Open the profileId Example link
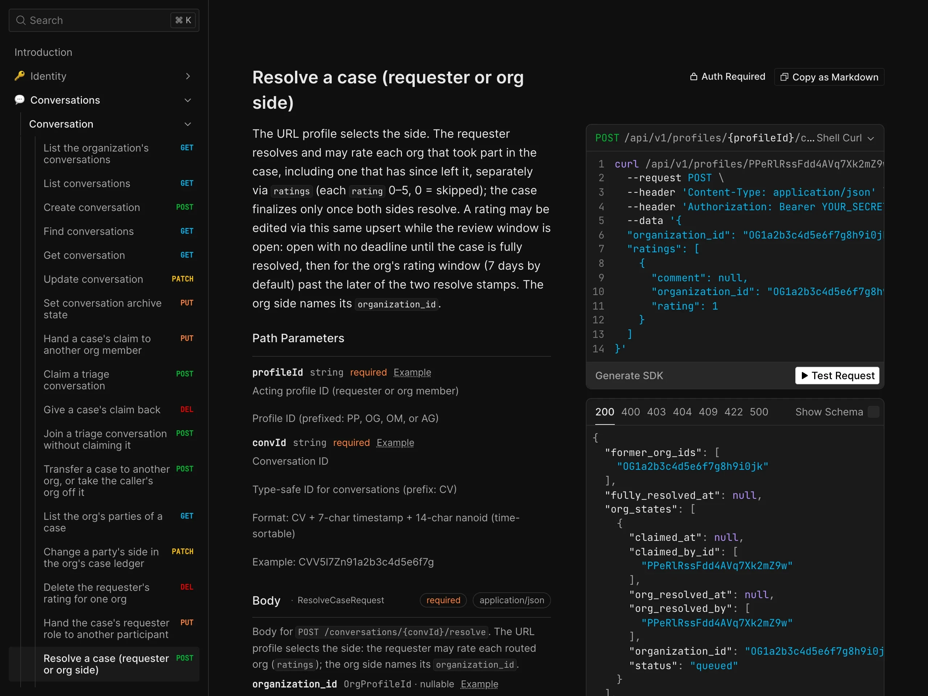The height and width of the screenshot is (696, 928). [x=412, y=373]
